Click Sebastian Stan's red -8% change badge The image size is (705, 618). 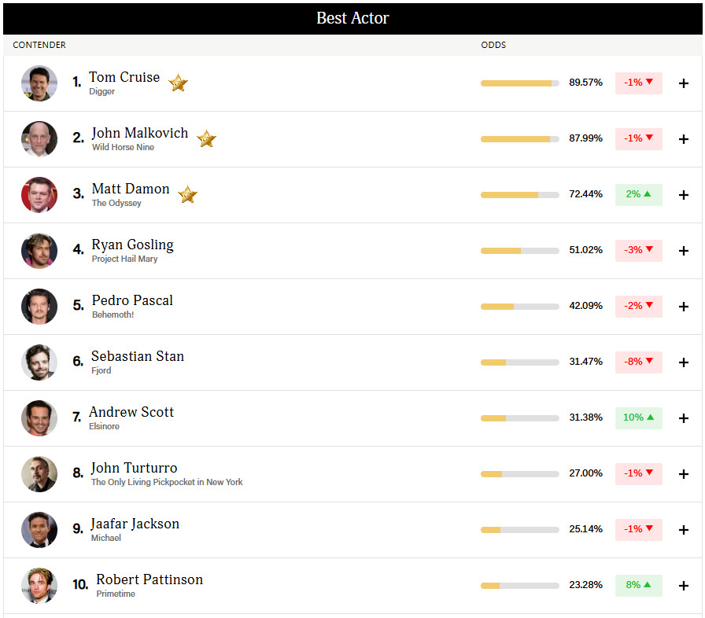(638, 362)
